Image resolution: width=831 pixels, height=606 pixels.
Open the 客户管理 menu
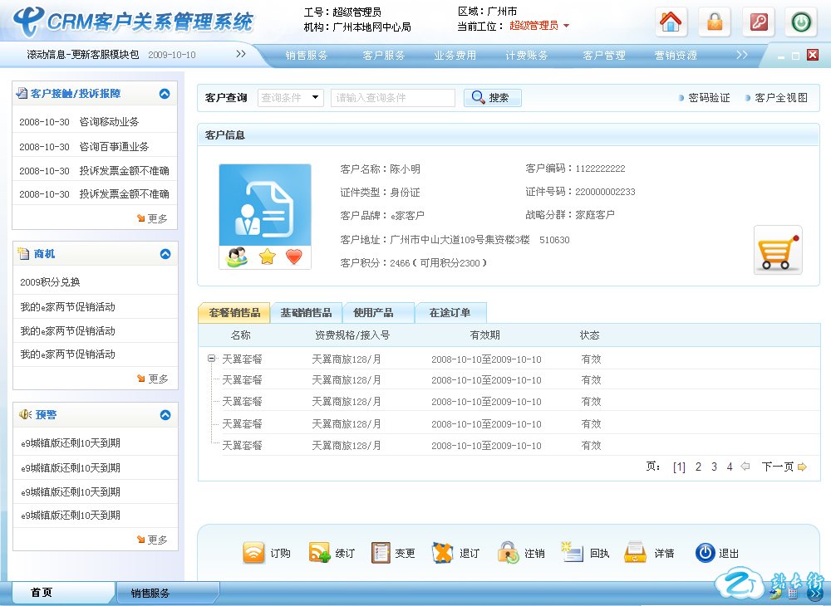pyautogui.click(x=604, y=56)
